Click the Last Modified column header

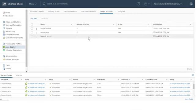[x=157, y=24]
